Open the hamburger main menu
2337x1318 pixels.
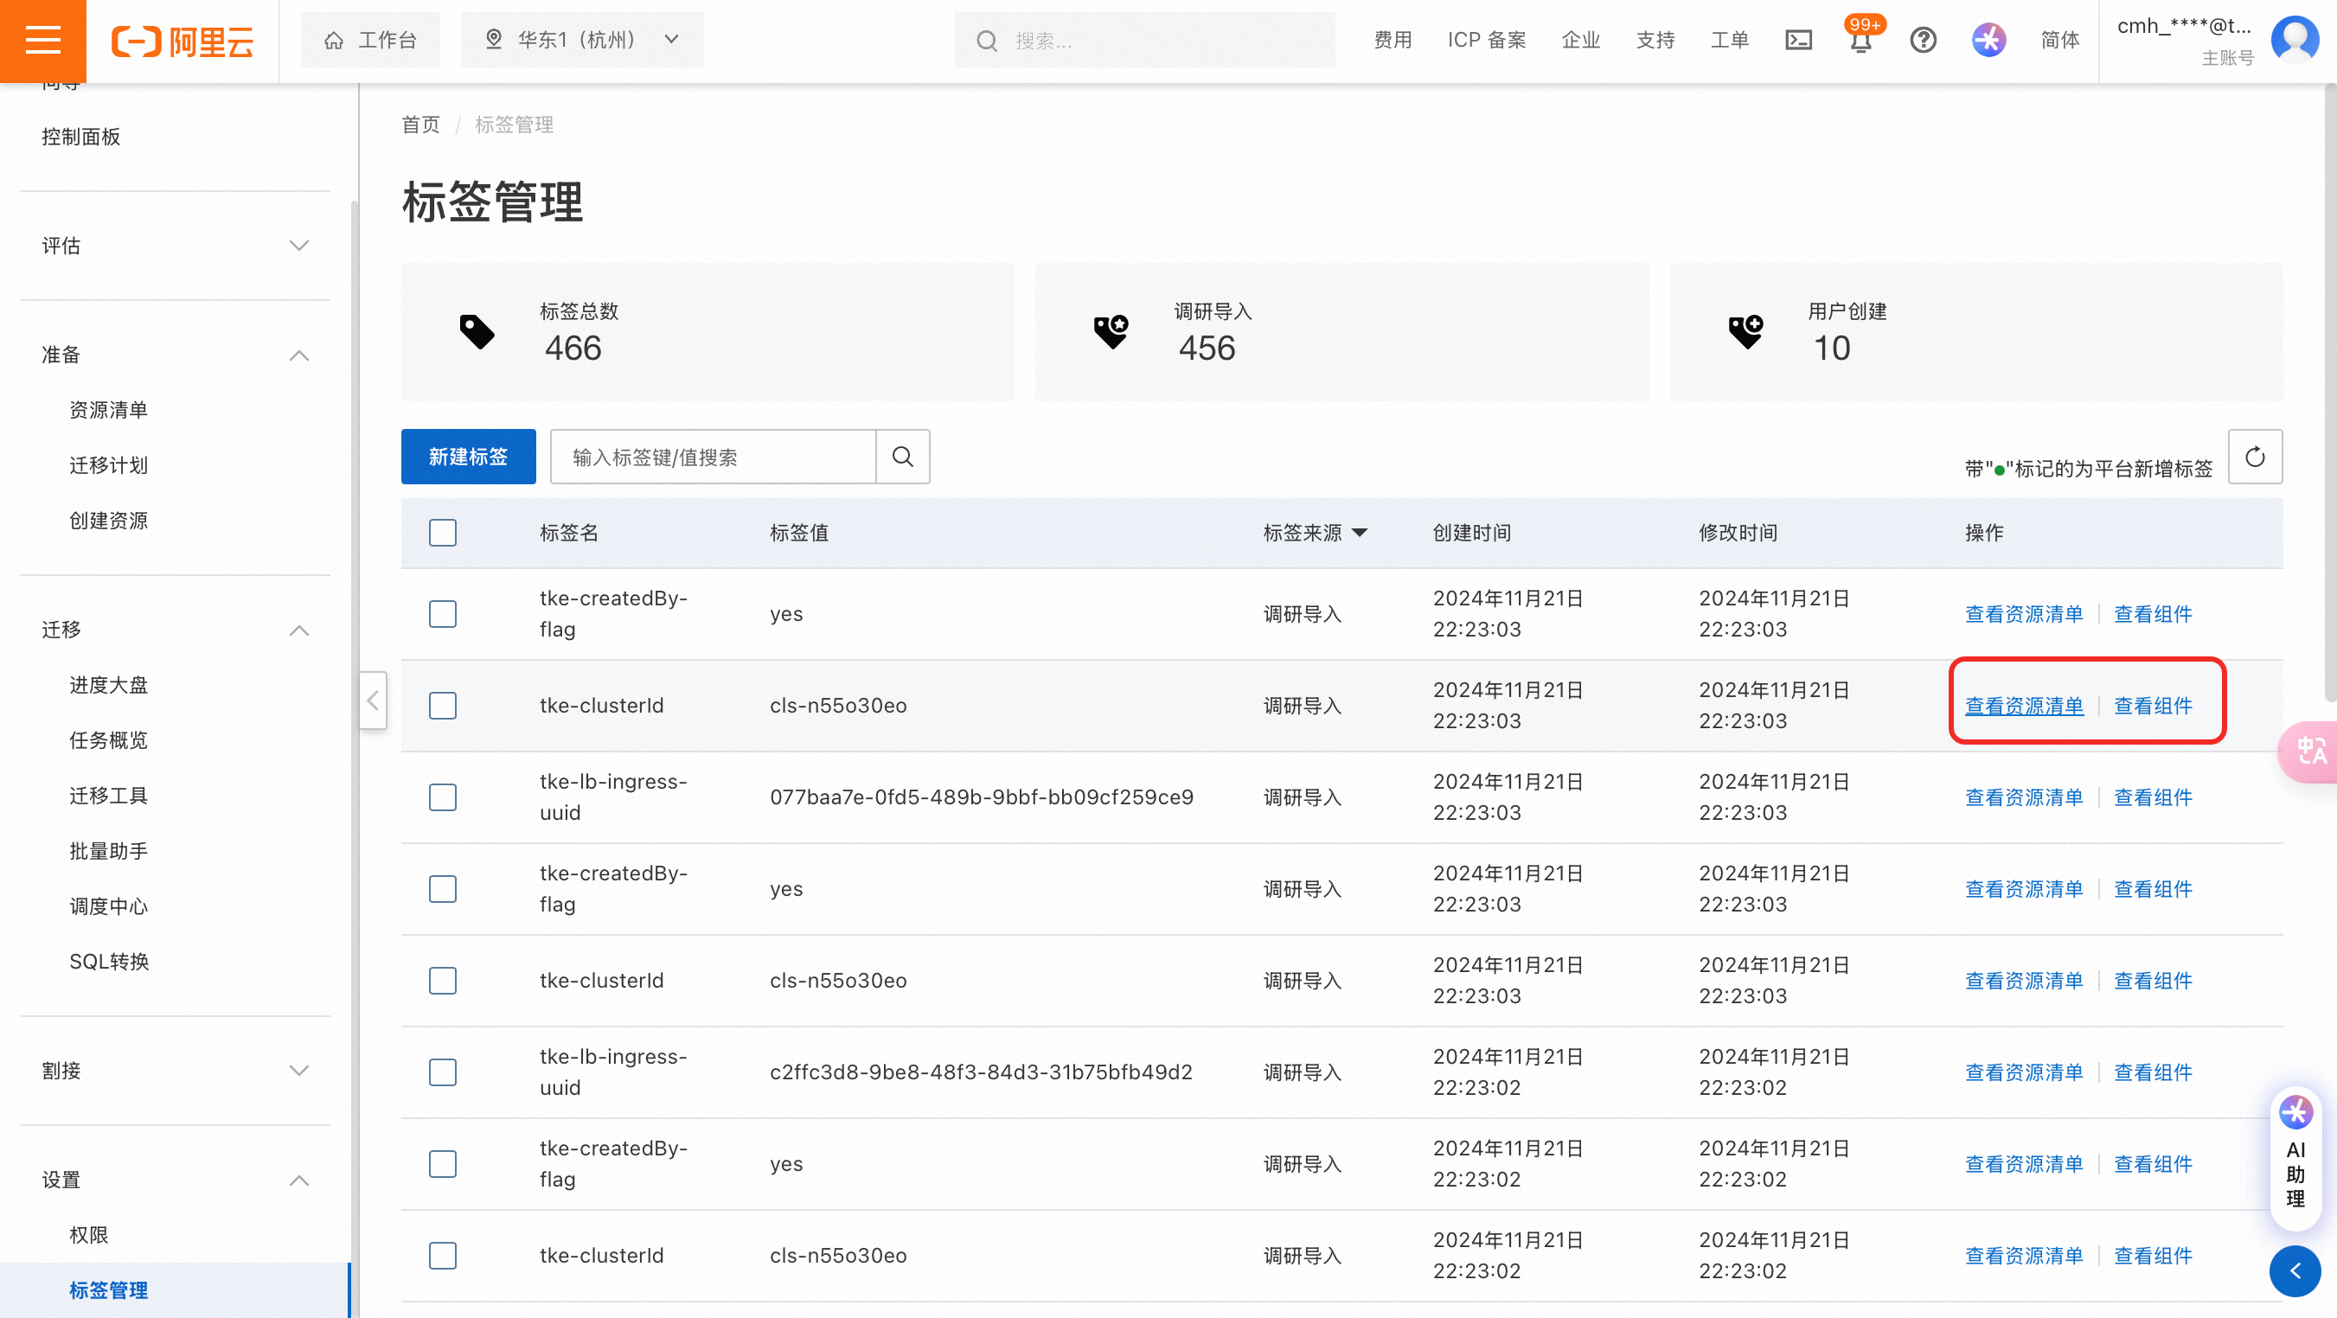coord(42,40)
